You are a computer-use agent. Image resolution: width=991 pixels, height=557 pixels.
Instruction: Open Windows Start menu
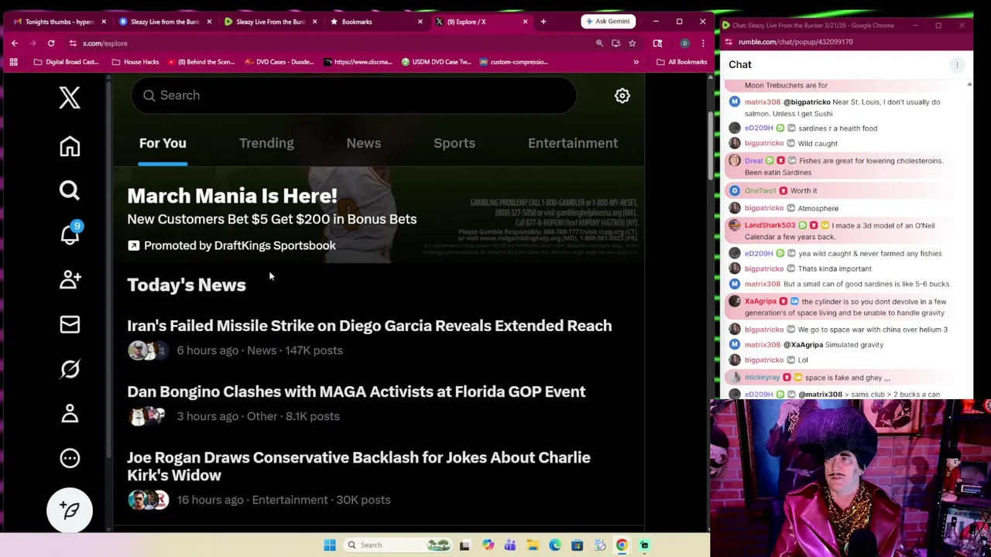point(330,545)
